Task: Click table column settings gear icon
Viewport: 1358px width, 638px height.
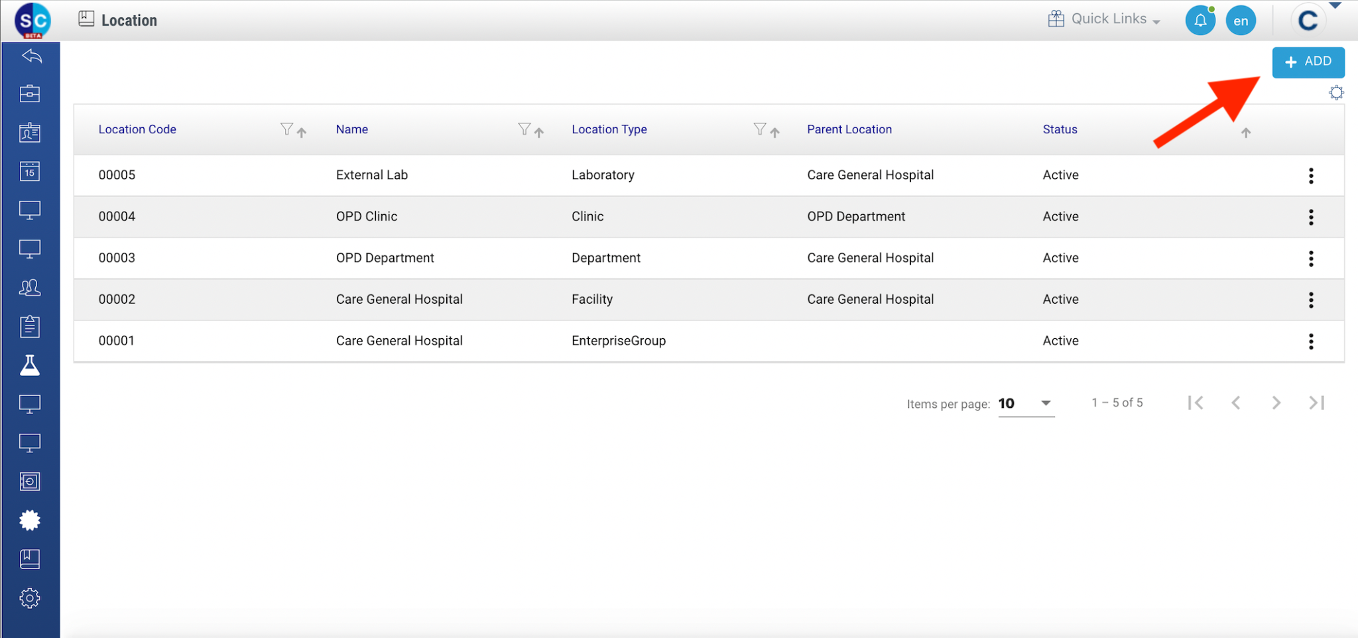Action: coord(1336,93)
